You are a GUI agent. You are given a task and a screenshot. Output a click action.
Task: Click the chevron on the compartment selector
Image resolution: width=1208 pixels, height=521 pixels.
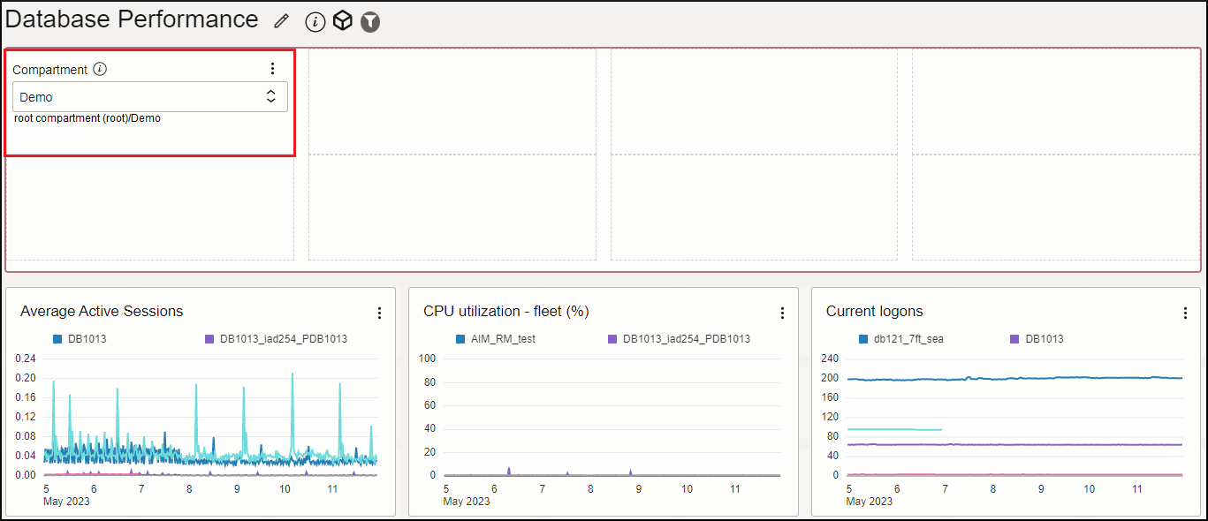click(x=271, y=95)
